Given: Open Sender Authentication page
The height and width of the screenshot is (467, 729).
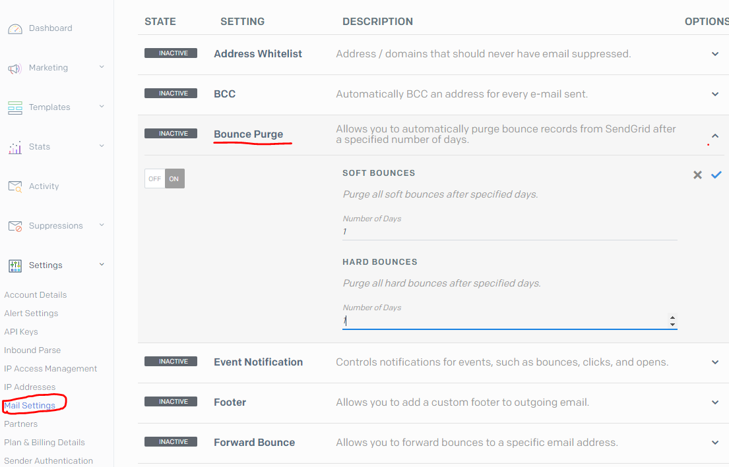Looking at the screenshot, I should click(48, 460).
